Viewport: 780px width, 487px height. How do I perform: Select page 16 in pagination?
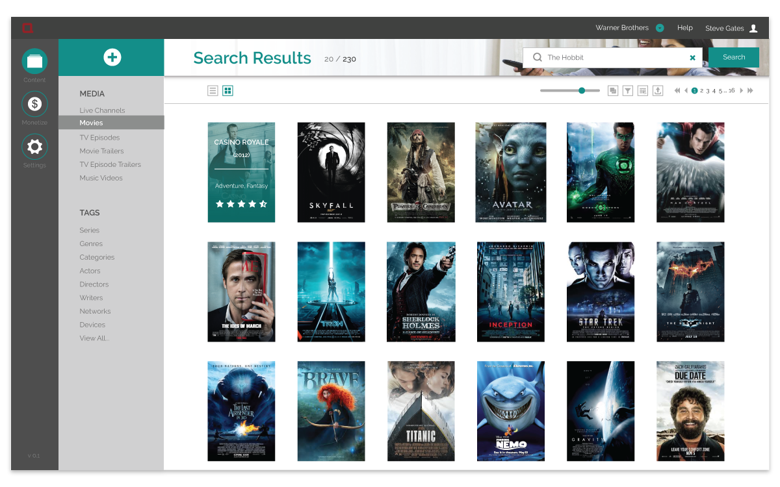tap(732, 91)
